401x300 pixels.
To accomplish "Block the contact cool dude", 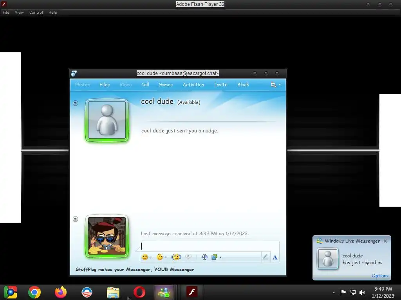I will point(243,85).
